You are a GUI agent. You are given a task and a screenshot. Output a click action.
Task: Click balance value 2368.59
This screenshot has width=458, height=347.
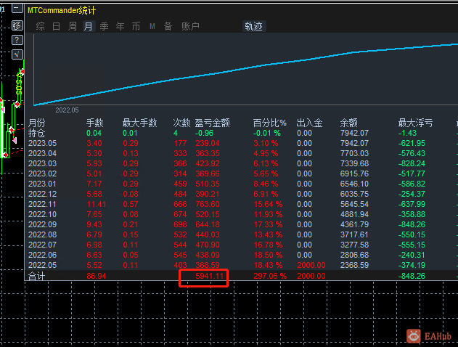pos(354,265)
